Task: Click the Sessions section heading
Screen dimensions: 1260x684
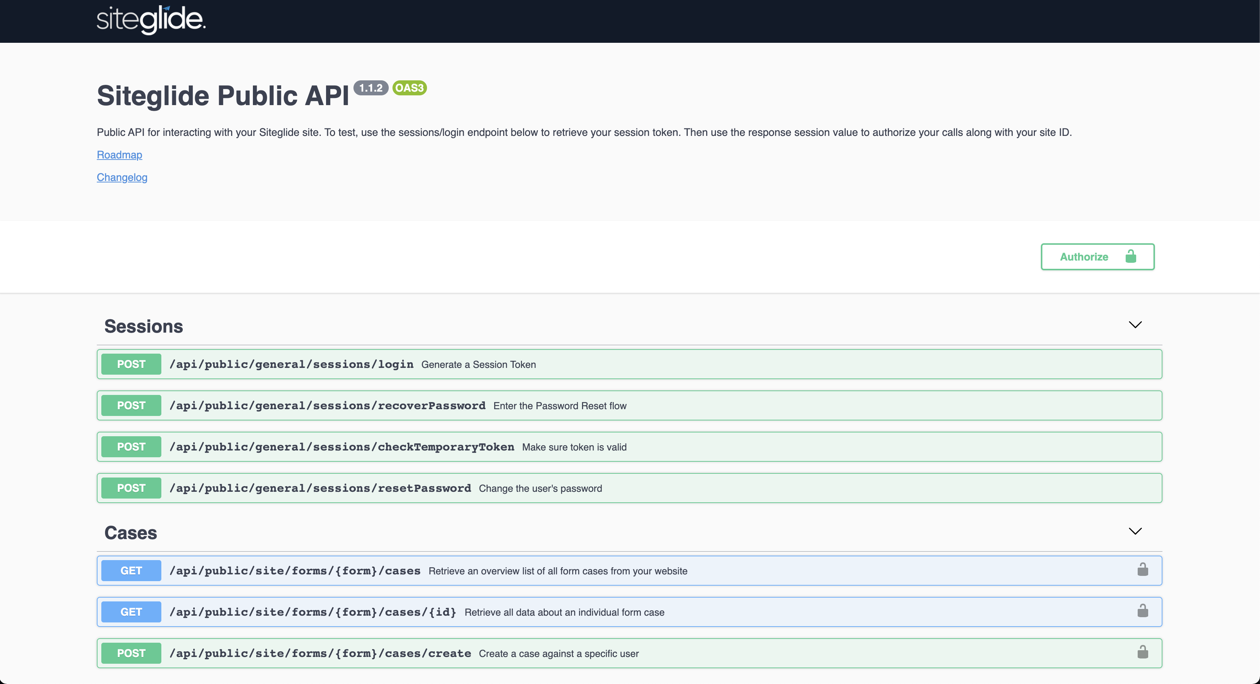Action: [144, 326]
